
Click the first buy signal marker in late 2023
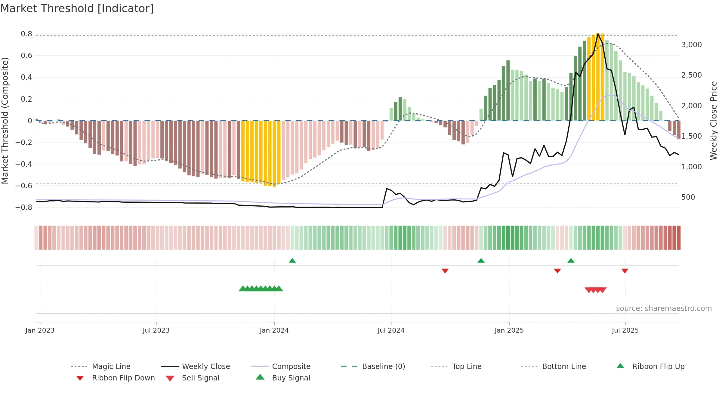[242, 288]
